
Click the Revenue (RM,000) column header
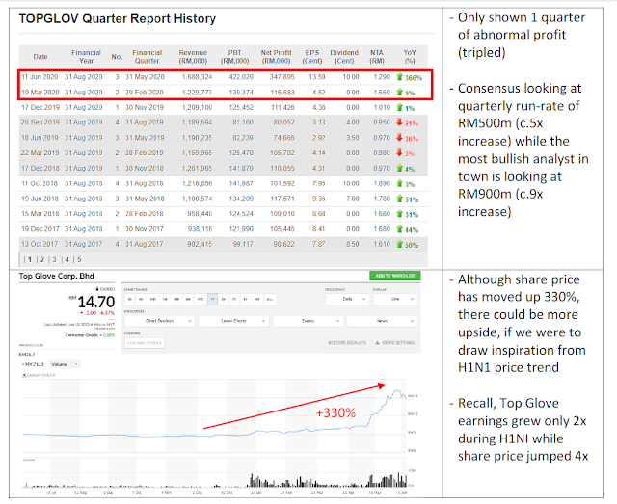(x=193, y=57)
